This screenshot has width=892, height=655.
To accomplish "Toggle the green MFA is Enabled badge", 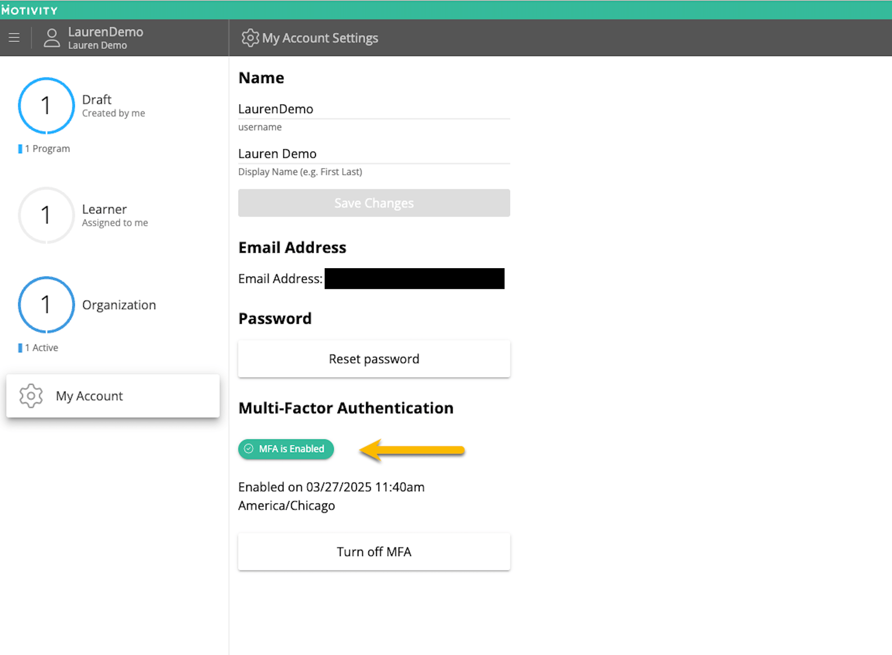I will tap(286, 449).
